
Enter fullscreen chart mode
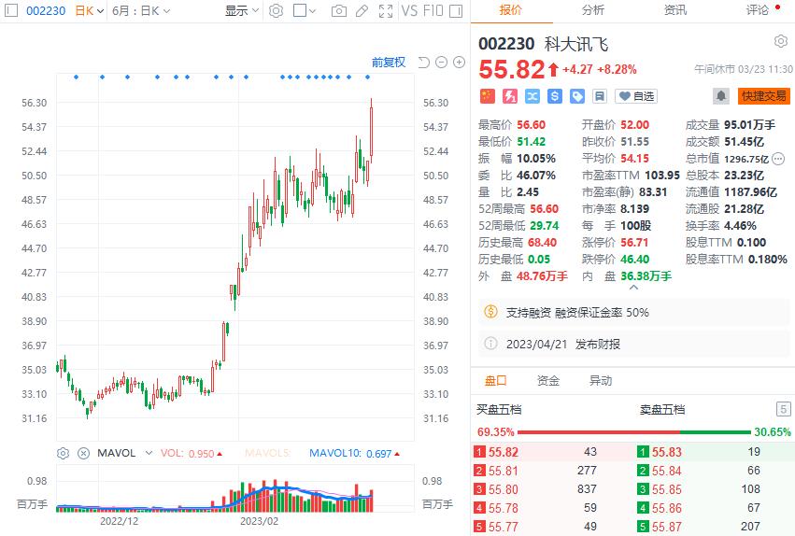pos(386,10)
